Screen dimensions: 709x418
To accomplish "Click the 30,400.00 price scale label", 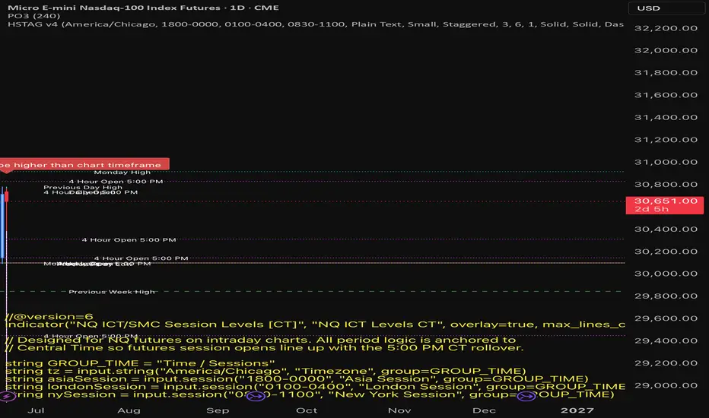I will click(x=666, y=229).
